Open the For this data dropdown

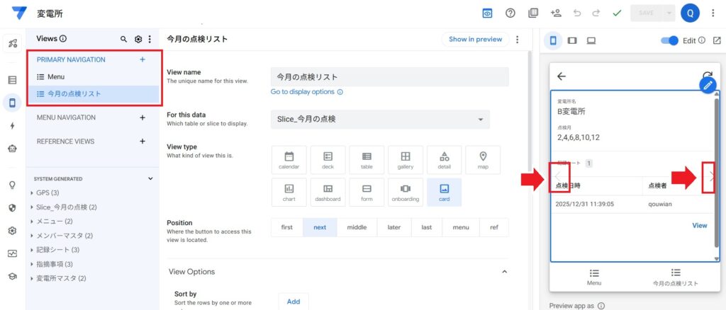[380, 119]
